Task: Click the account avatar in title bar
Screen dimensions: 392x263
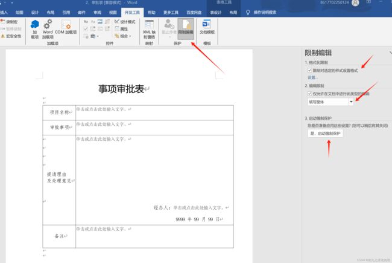Action: point(355,3)
